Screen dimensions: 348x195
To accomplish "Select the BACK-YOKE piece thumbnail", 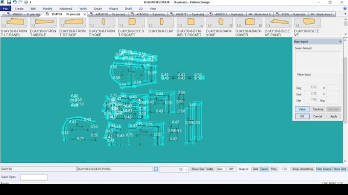I will click(x=219, y=23).
